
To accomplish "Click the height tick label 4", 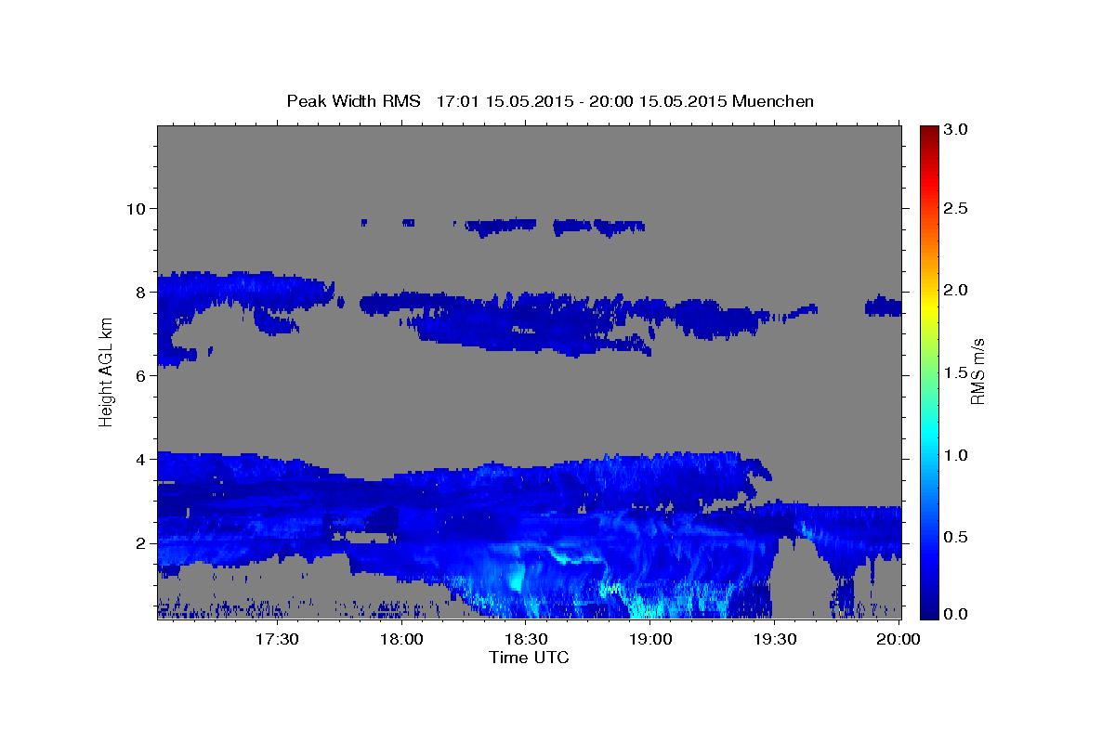I will (x=143, y=459).
